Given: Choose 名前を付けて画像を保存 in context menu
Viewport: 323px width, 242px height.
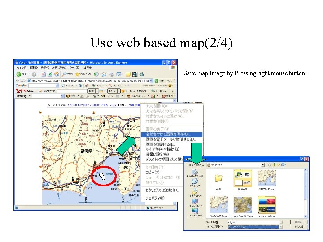Looking at the screenshot, I should pyautogui.click(x=171, y=134).
